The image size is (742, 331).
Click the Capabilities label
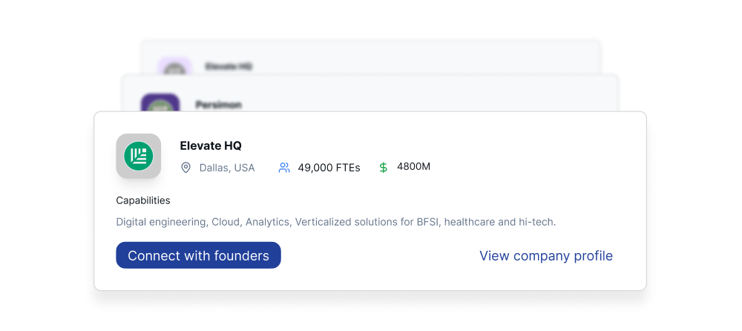coord(143,200)
